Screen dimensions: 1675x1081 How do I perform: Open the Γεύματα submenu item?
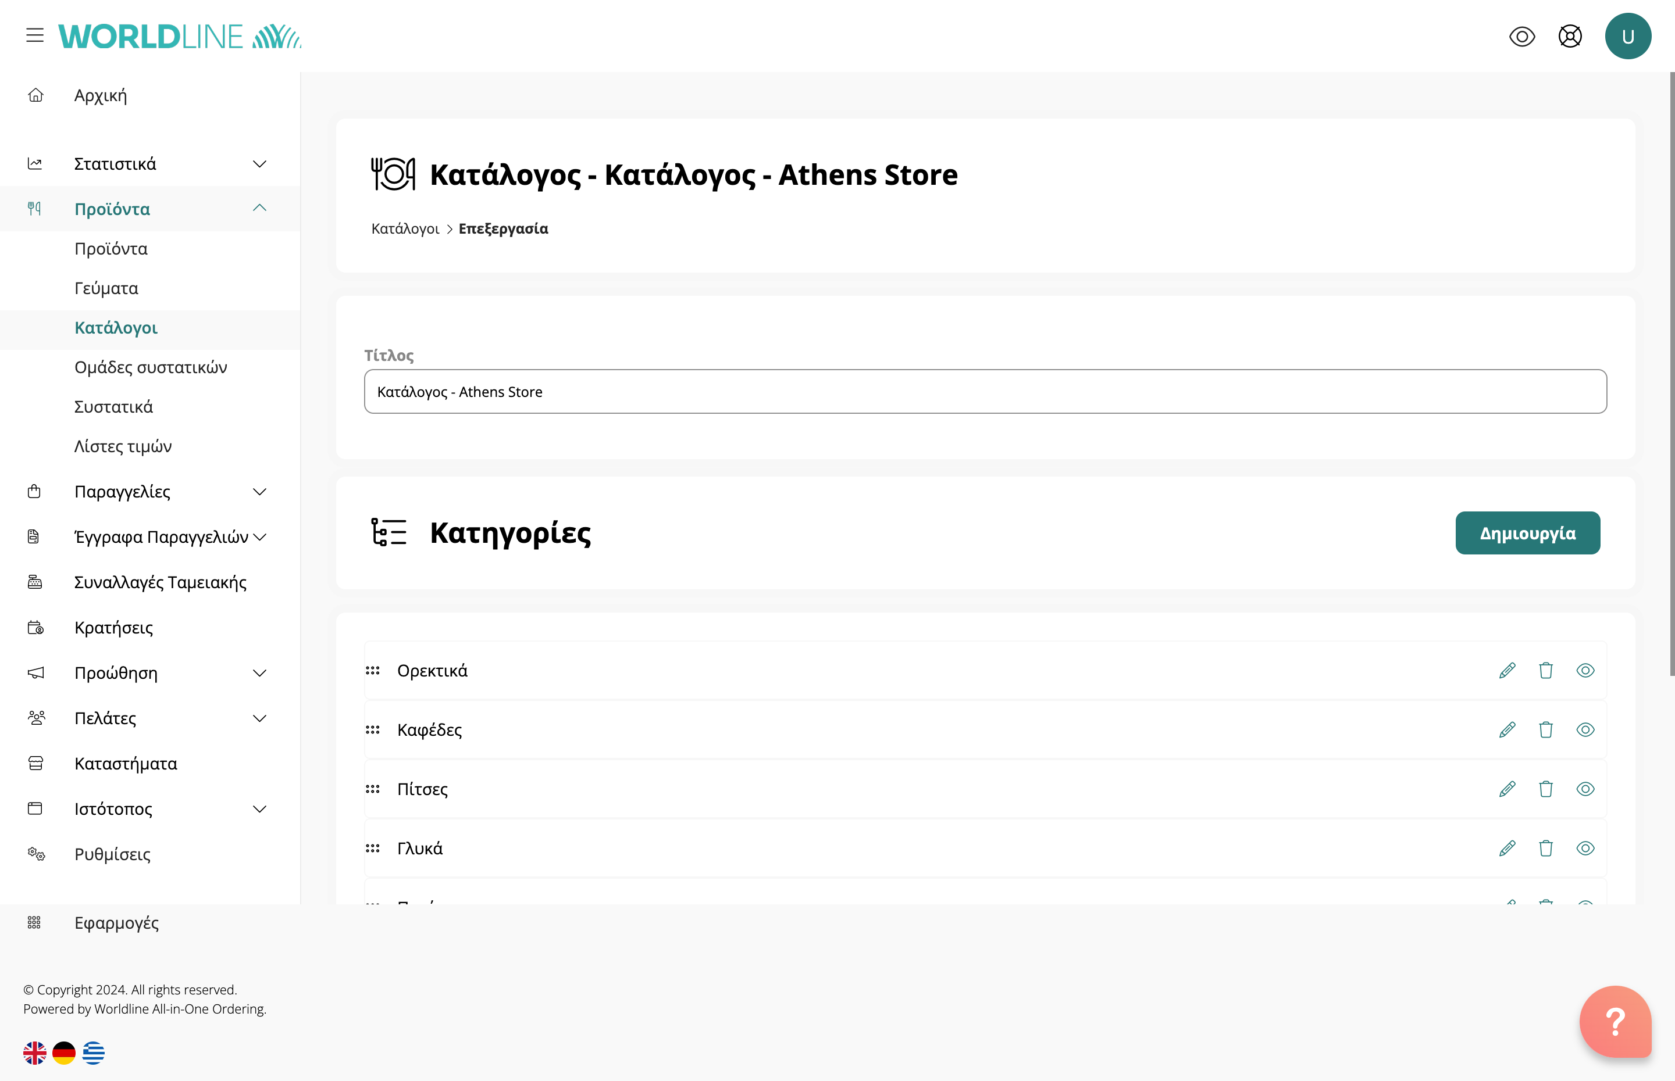(x=106, y=288)
